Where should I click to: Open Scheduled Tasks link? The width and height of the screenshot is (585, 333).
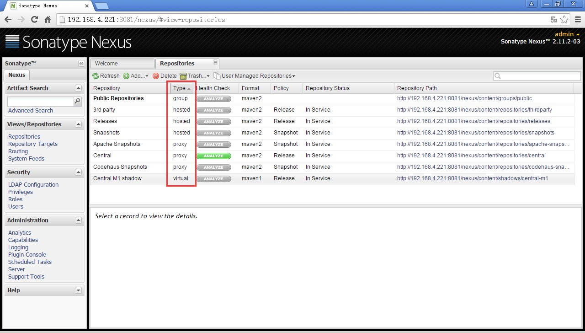(x=30, y=262)
